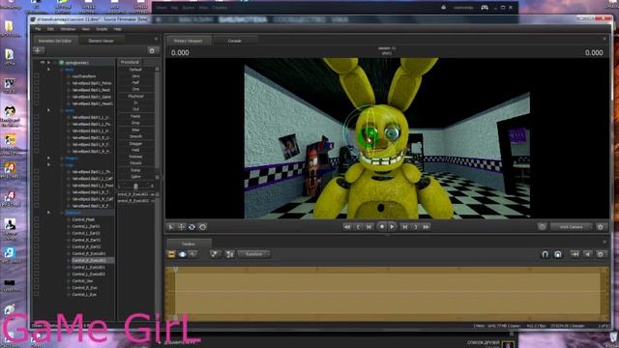Click the Procedural presets header

[x=130, y=62]
